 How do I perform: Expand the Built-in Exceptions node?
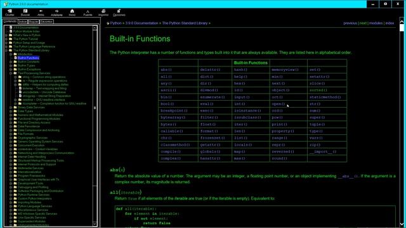pyautogui.click(x=11, y=69)
